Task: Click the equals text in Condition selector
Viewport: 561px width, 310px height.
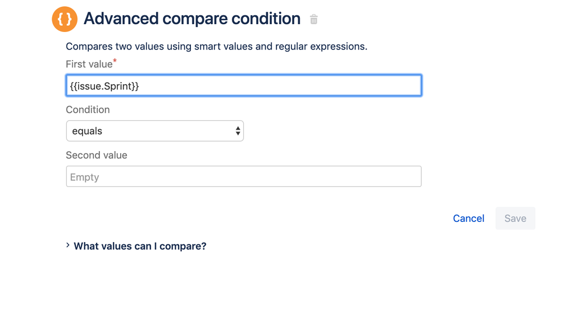Action: tap(88, 131)
